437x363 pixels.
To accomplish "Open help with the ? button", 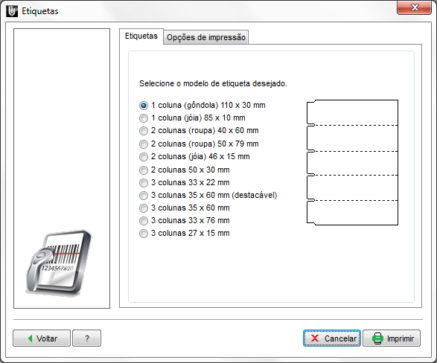I will [86, 338].
